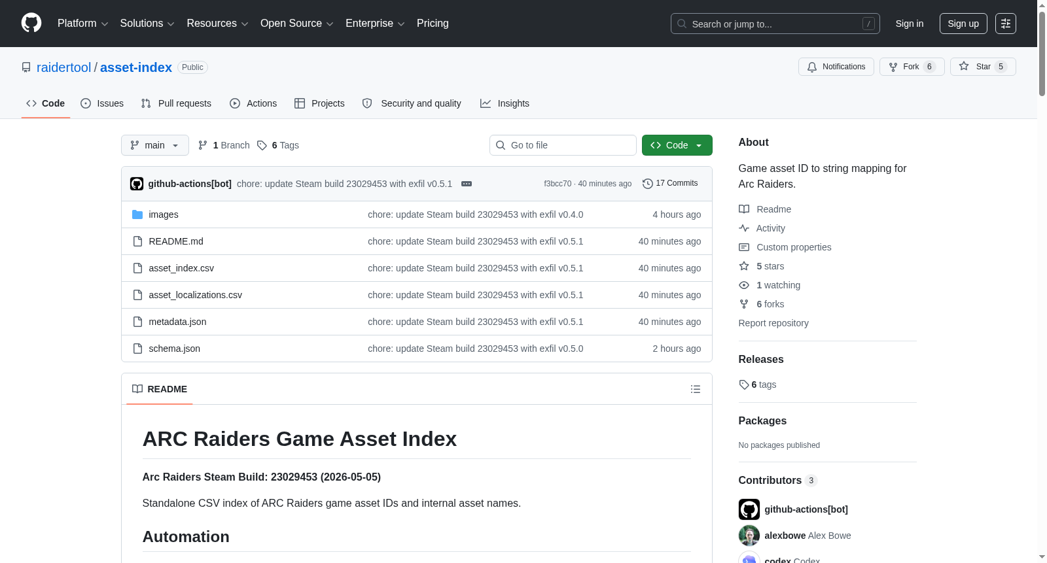Expand the Resources menu
Screen dimensions: 1047x563
point(217,24)
